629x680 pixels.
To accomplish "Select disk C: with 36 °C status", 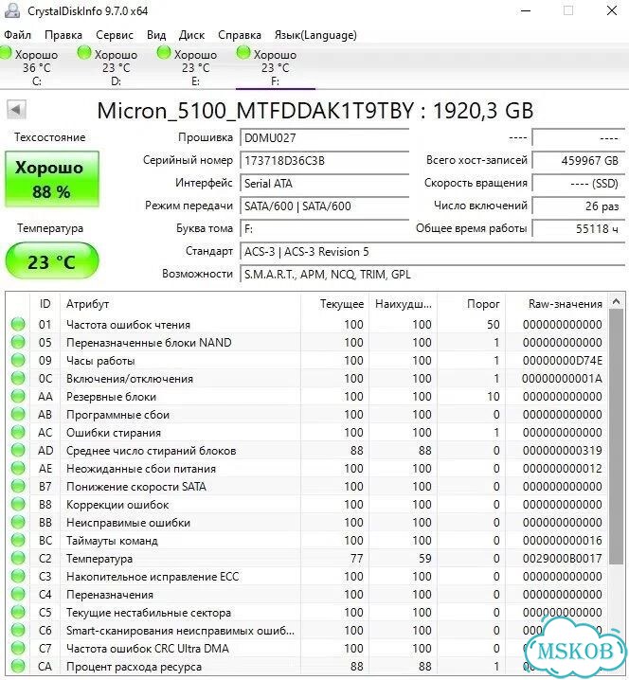I will click(x=36, y=67).
